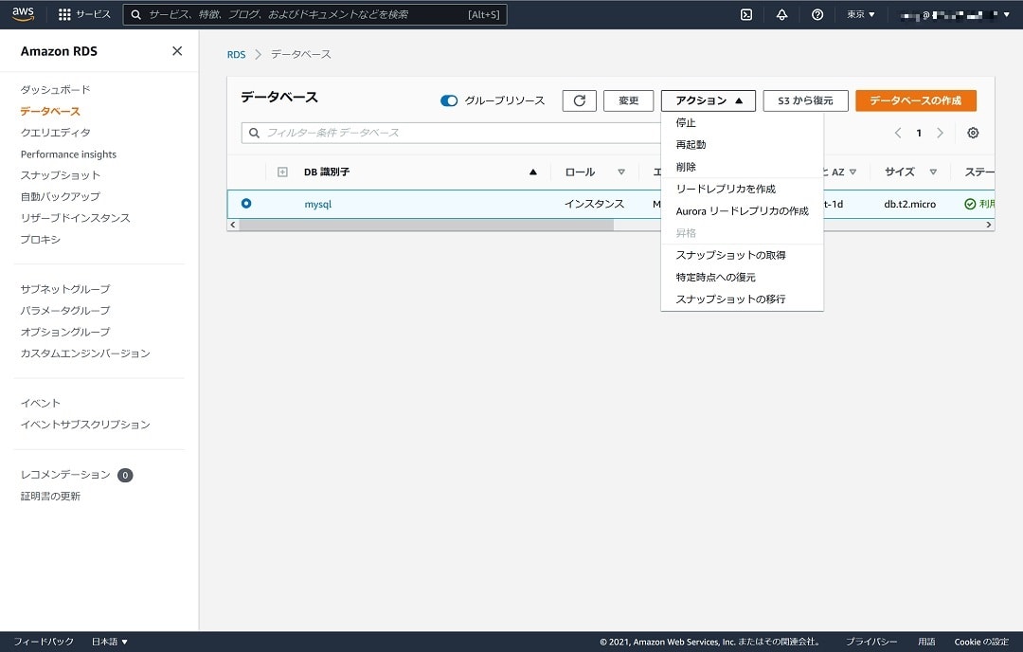The image size is (1023, 652).
Task: Open table preferences gear icon
Action: pyautogui.click(x=973, y=133)
